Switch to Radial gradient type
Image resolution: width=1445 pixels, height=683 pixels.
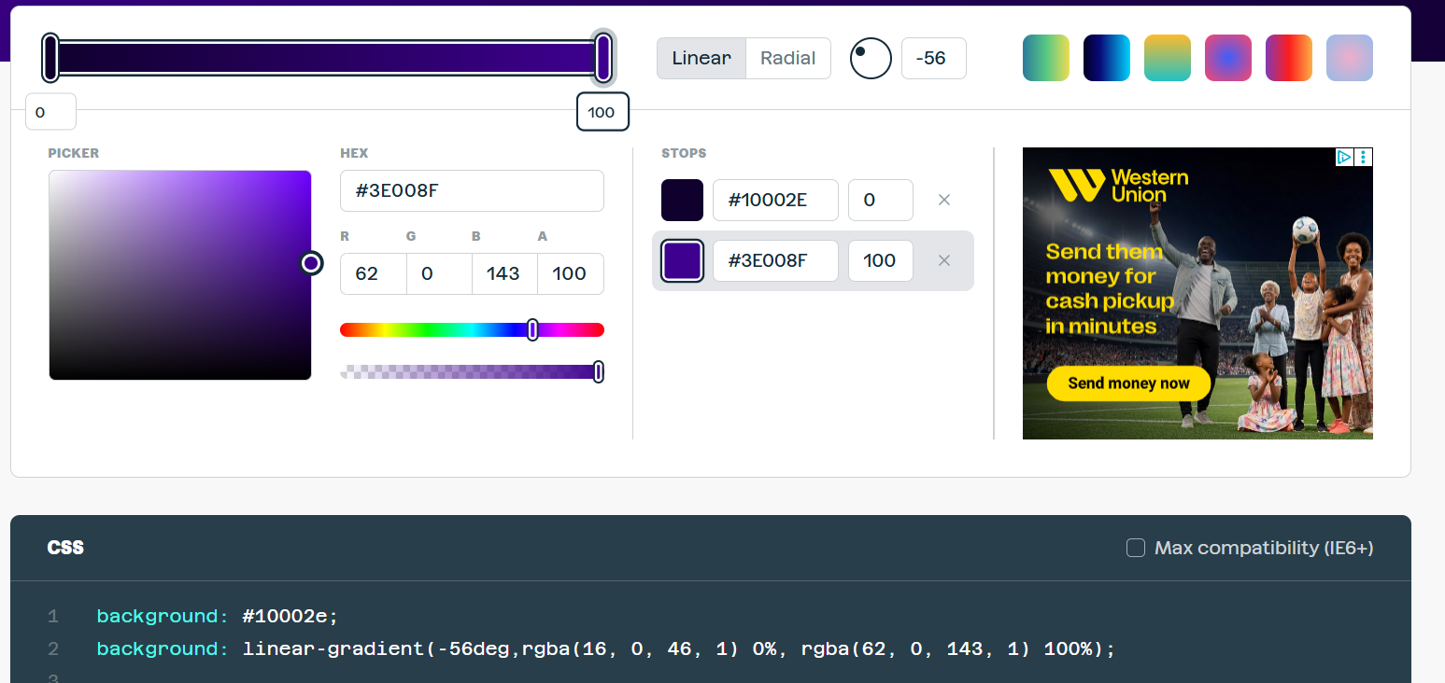tap(787, 58)
